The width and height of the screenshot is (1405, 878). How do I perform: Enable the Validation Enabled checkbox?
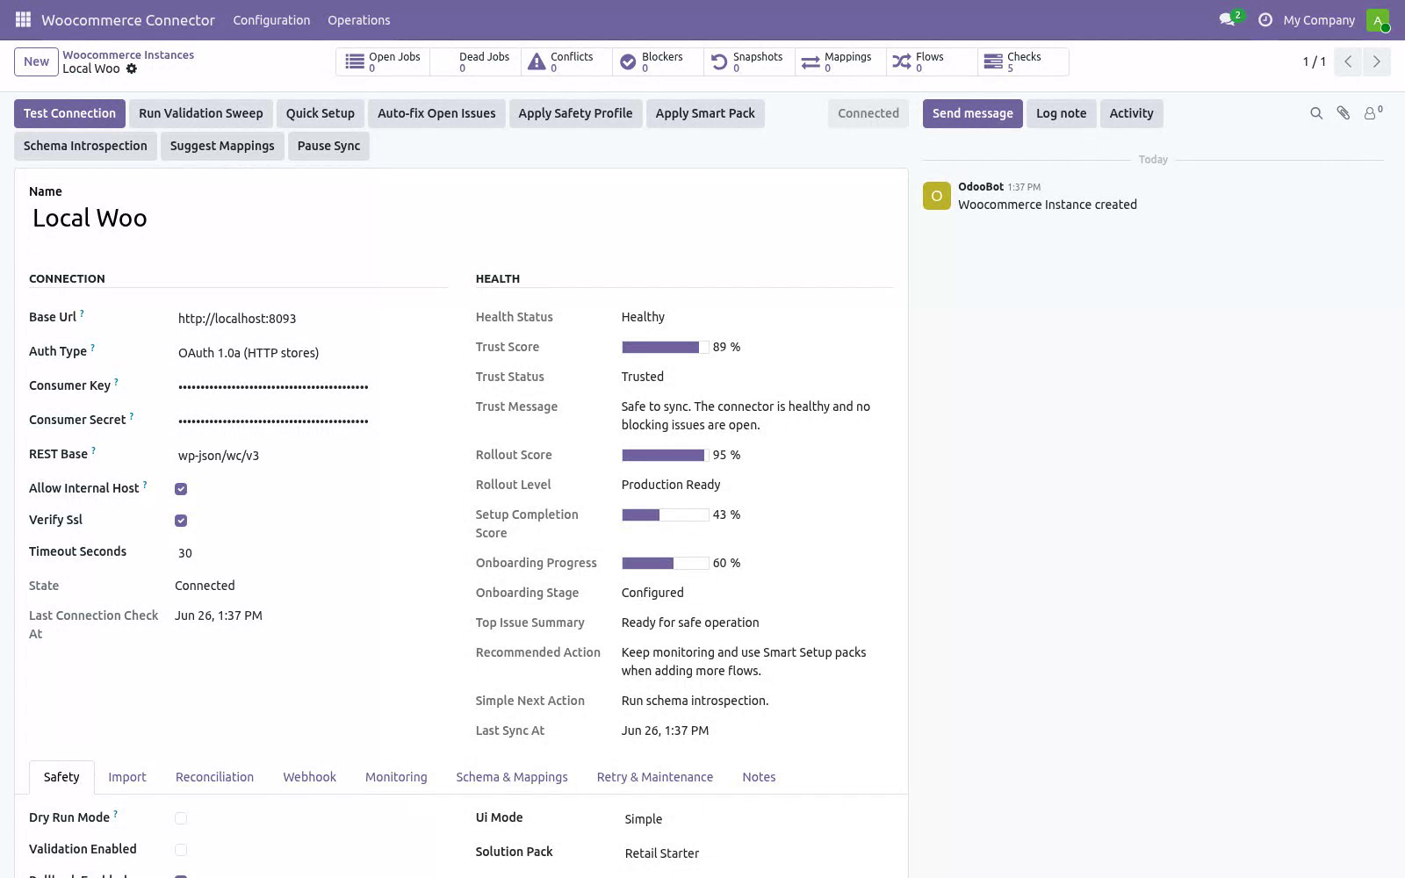181,850
